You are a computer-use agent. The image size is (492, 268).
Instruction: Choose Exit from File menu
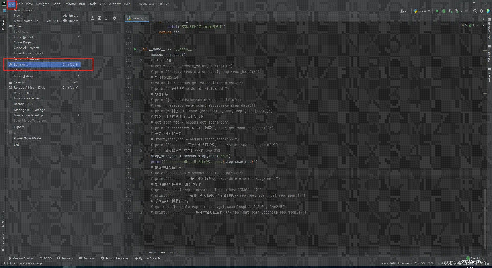(44, 144)
